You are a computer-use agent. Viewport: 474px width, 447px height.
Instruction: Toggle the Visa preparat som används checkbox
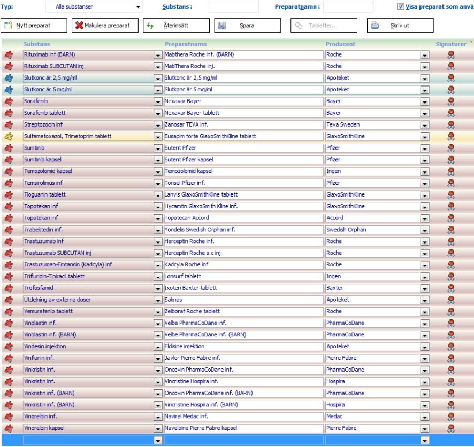tap(401, 7)
